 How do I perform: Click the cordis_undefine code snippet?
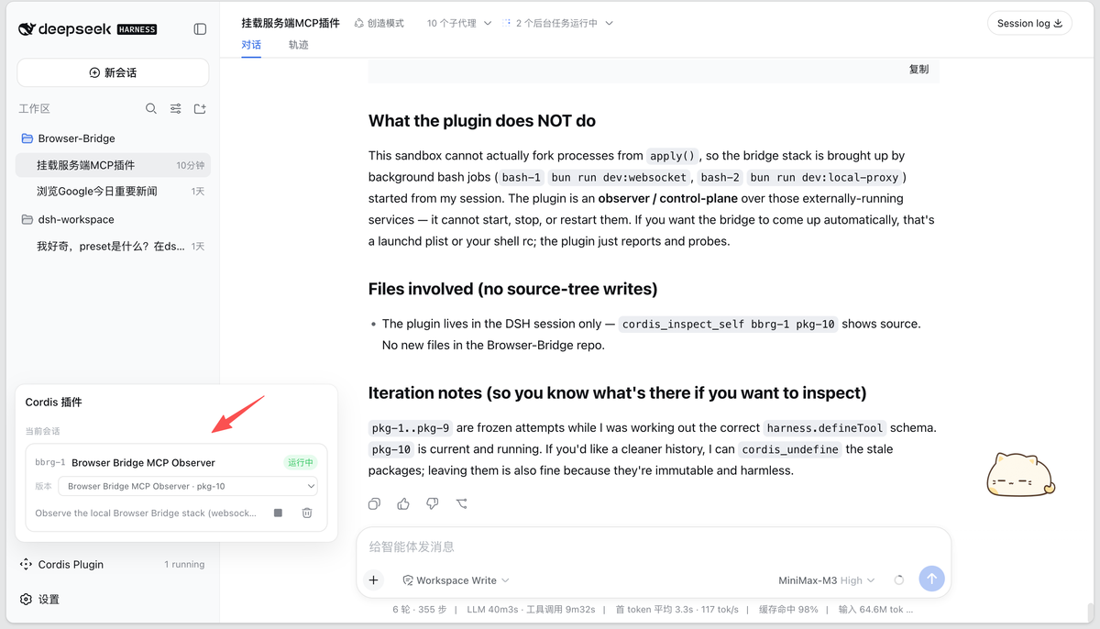click(791, 449)
